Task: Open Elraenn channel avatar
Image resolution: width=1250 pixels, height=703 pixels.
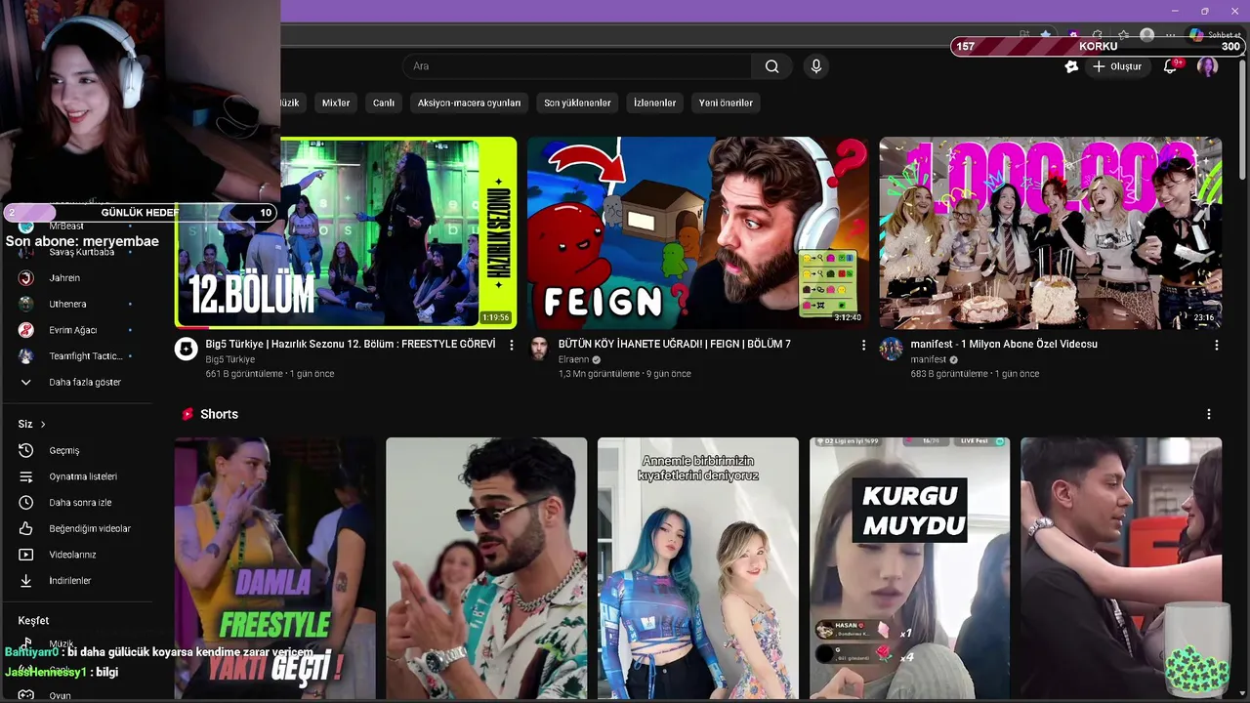Action: 539,350
